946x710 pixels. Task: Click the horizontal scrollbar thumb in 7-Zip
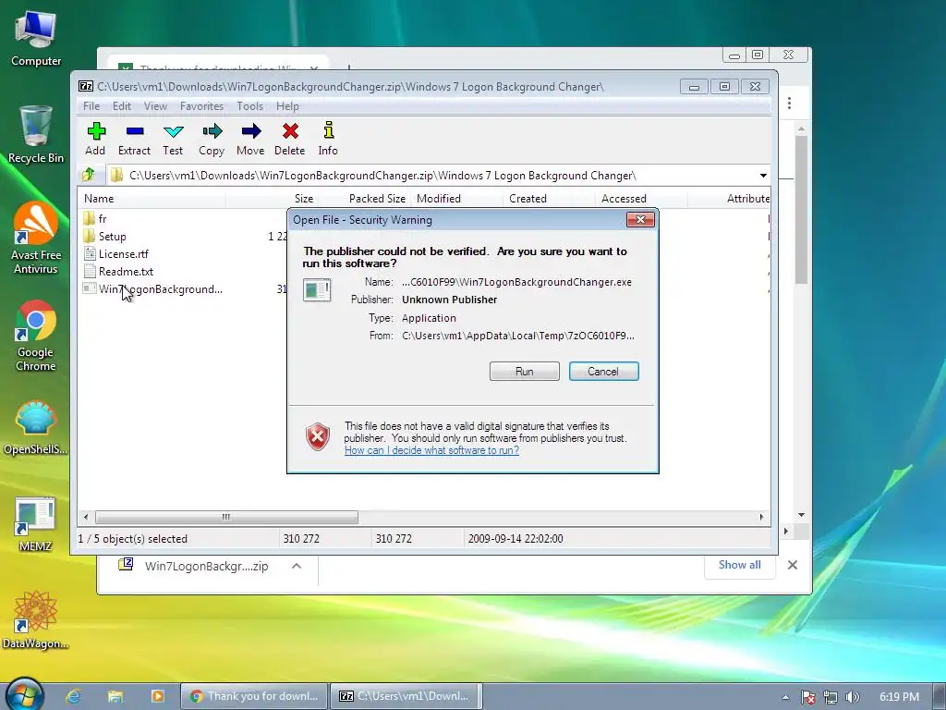pyautogui.click(x=226, y=518)
